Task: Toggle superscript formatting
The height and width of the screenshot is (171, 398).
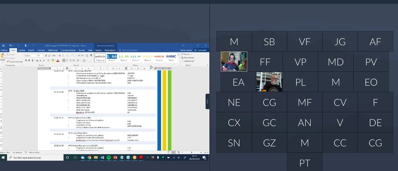Action: coord(44,61)
